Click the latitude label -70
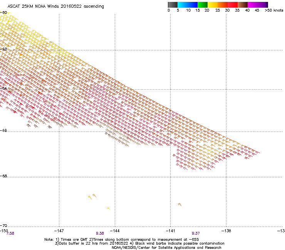 [x=3, y=226]
